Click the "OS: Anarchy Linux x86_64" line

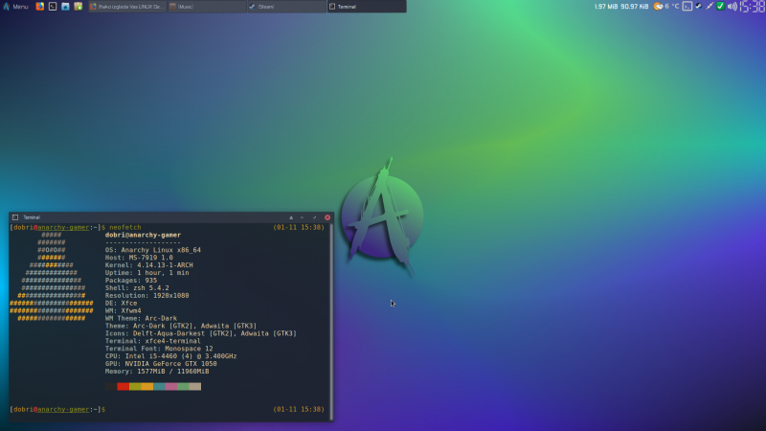tap(153, 250)
